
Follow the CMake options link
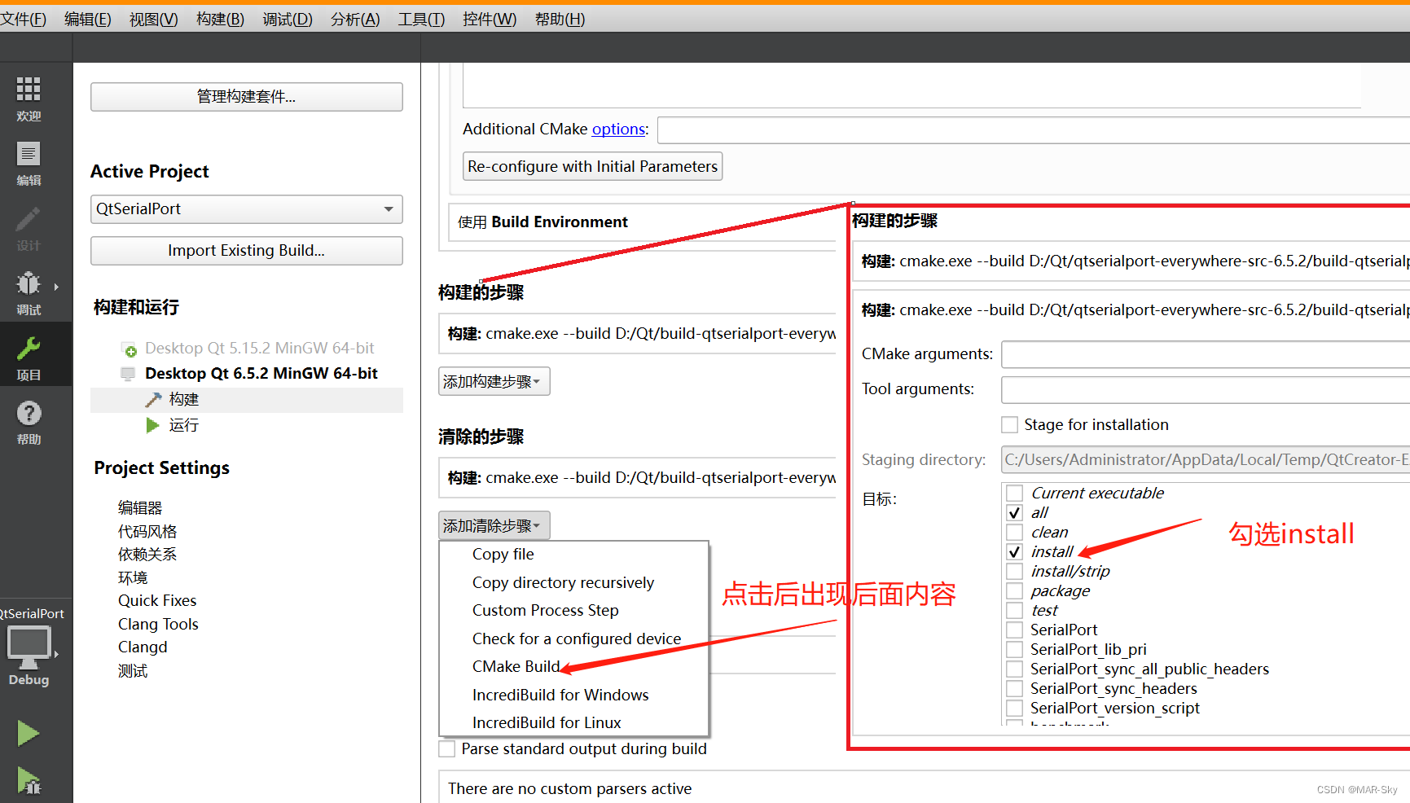[618, 129]
